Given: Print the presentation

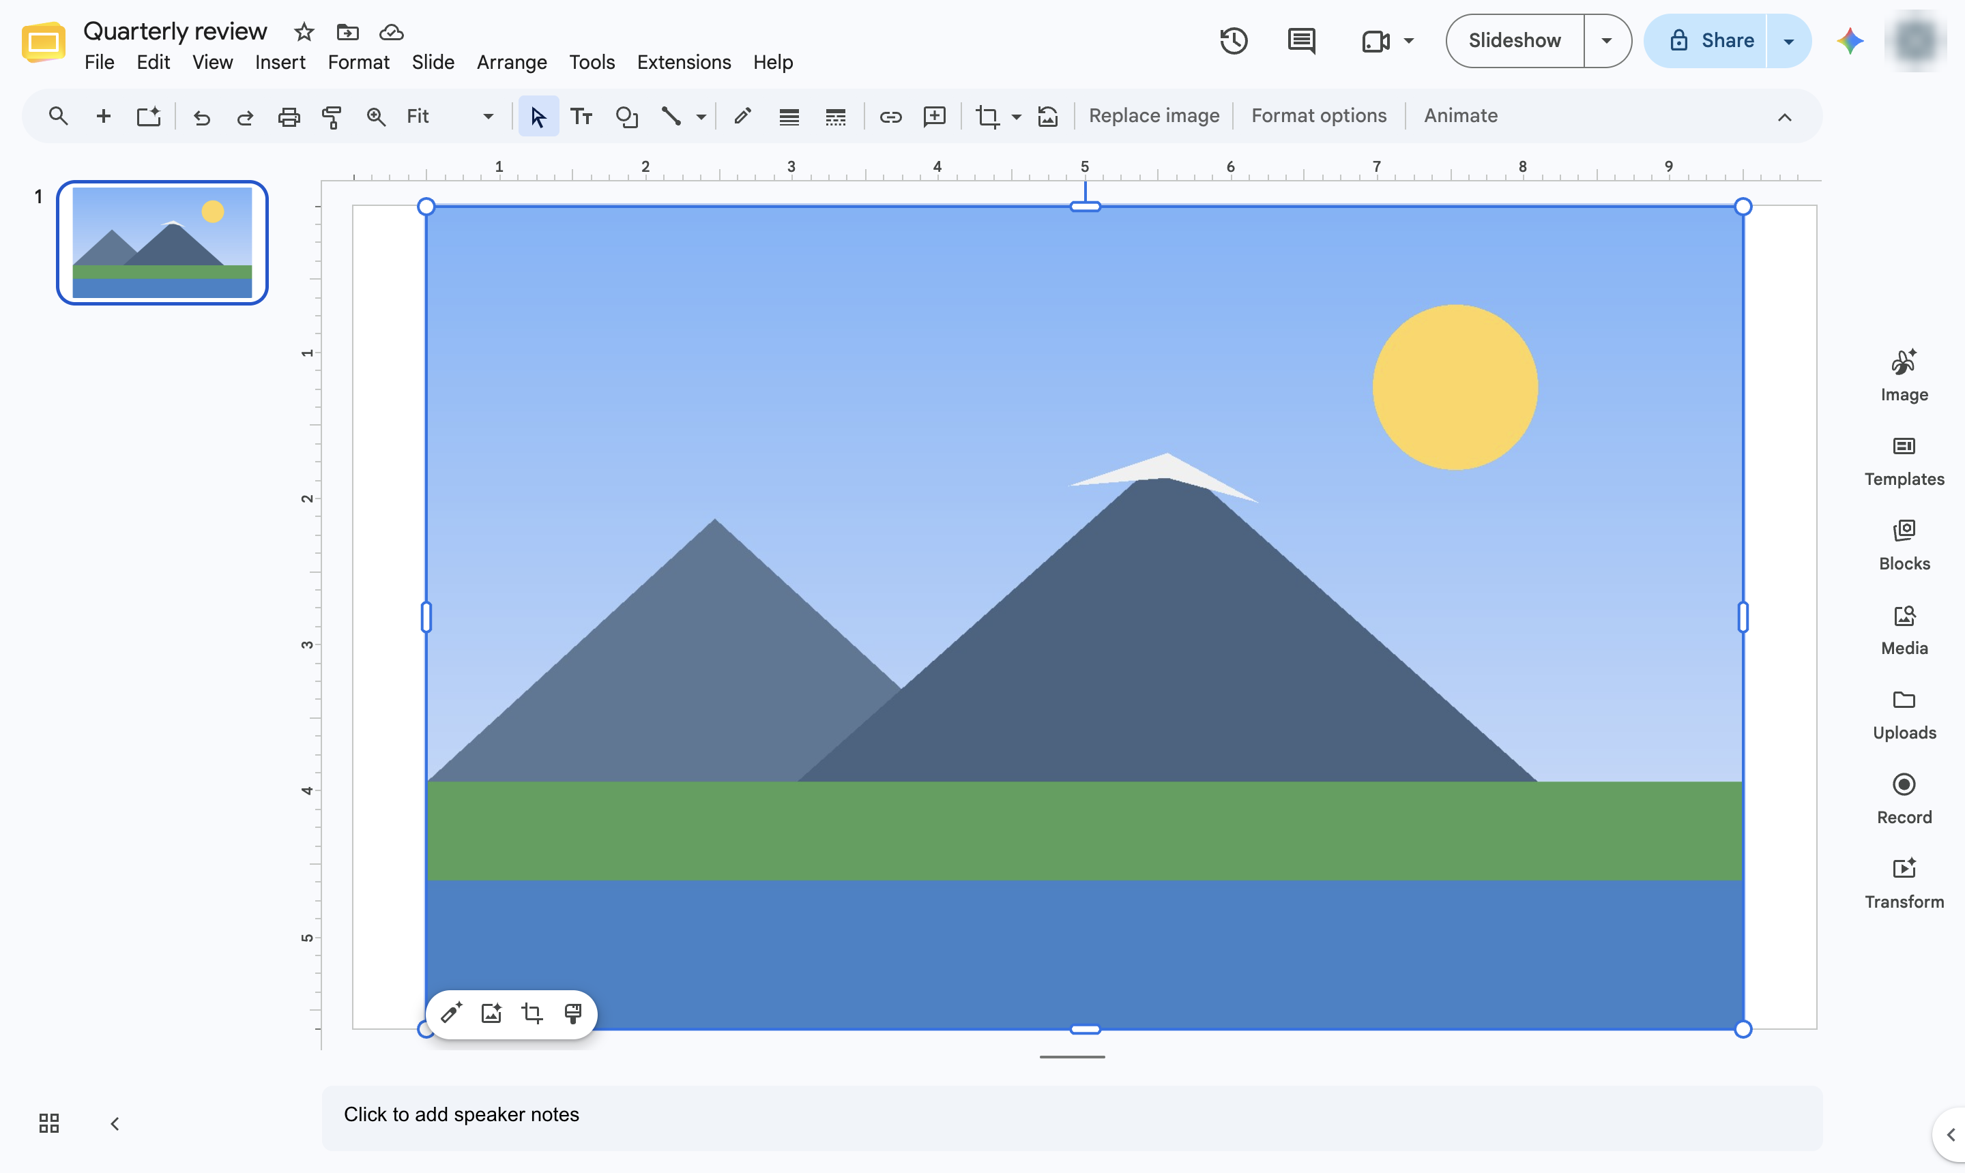Looking at the screenshot, I should 289,117.
